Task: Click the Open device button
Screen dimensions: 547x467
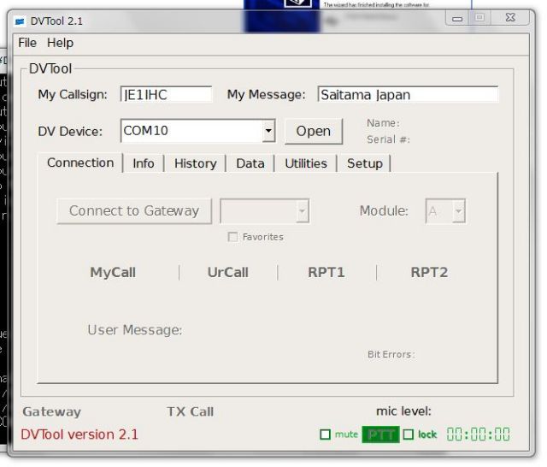Action: (313, 131)
